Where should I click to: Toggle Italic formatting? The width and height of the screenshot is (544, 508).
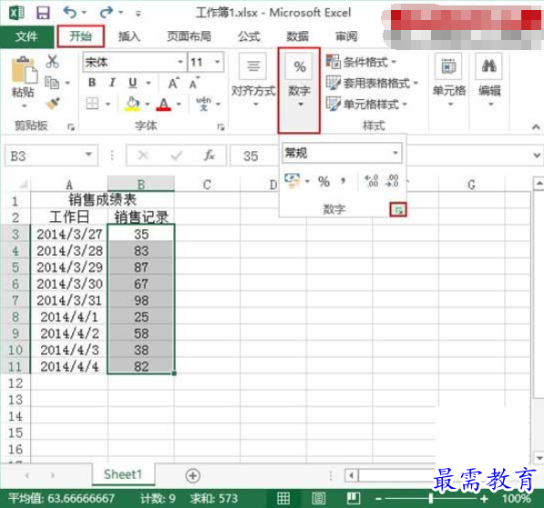(112, 83)
